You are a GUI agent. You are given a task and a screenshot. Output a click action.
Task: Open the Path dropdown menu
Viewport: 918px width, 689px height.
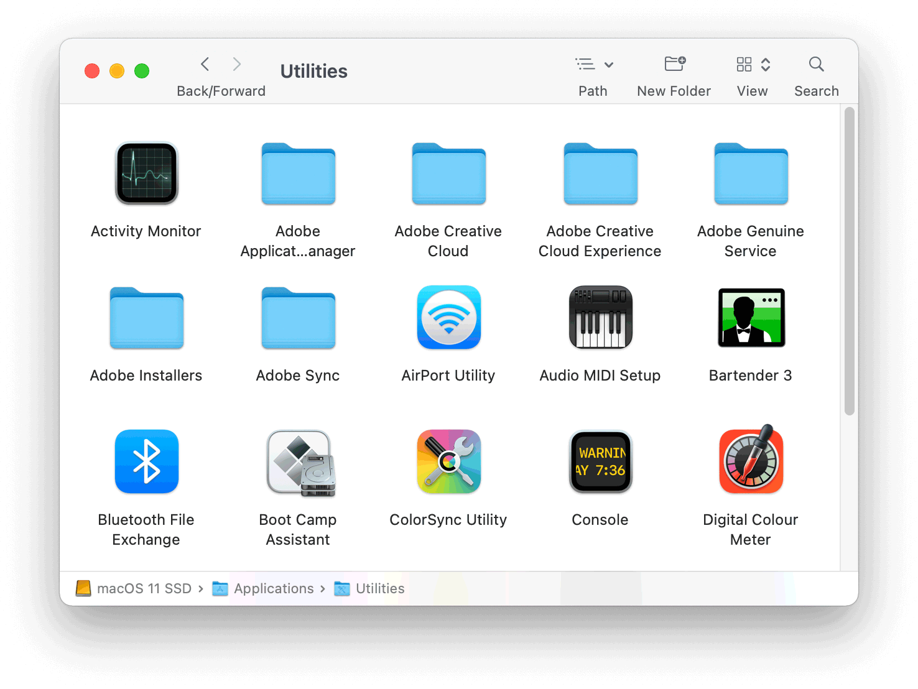click(593, 65)
